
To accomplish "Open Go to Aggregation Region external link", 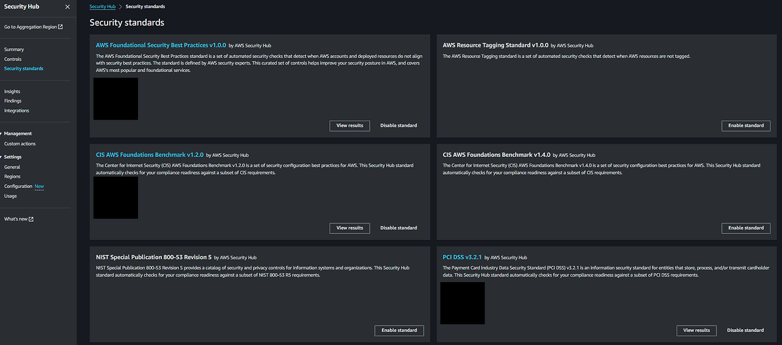I will (33, 27).
